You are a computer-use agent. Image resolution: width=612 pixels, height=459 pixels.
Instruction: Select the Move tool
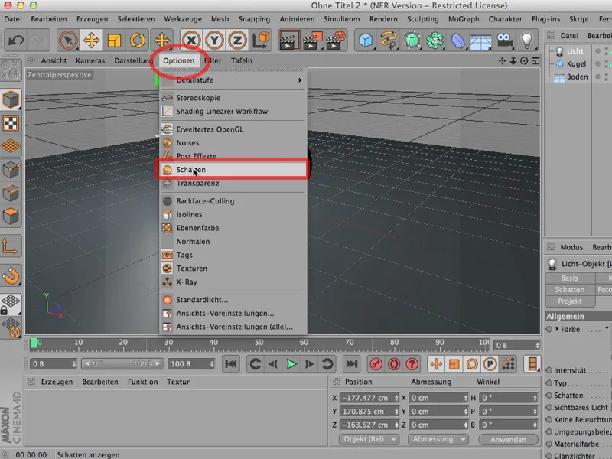click(91, 41)
